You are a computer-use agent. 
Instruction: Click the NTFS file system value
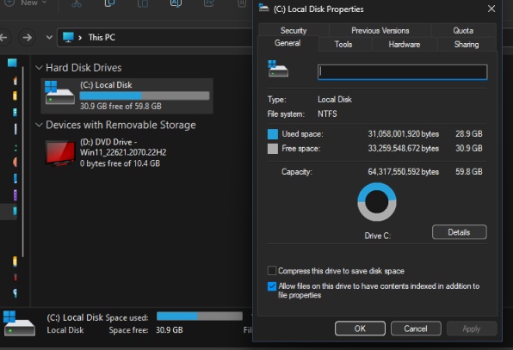click(x=327, y=114)
